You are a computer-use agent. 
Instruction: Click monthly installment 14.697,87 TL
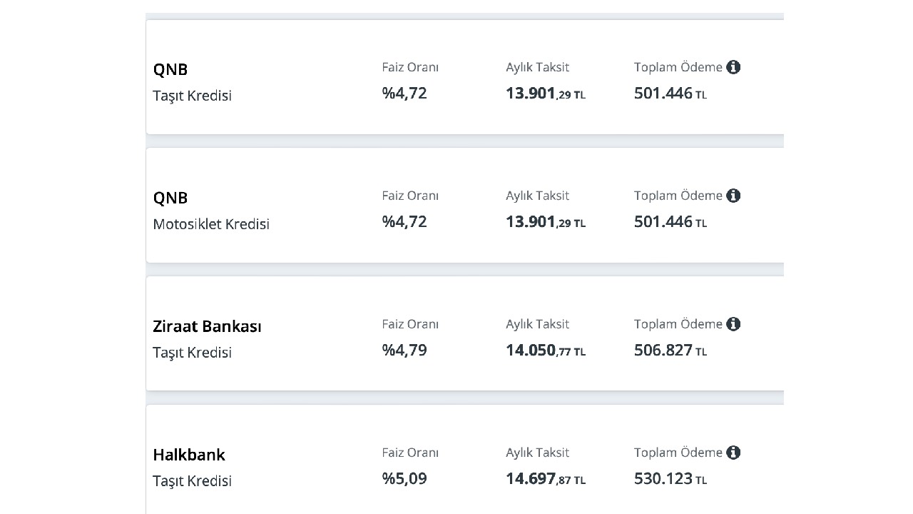click(546, 479)
